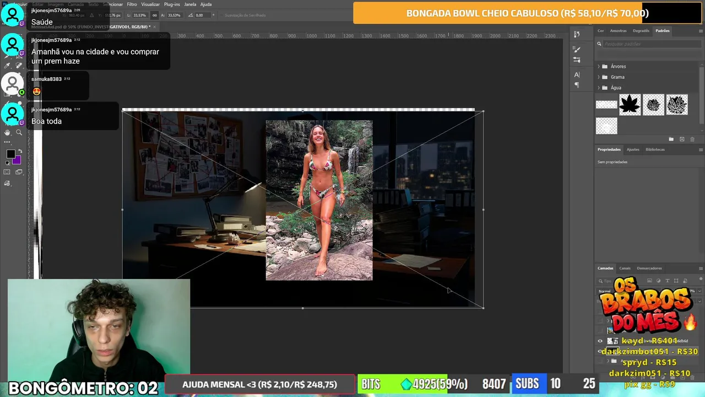Click the top-right transform corner handle

(483, 111)
